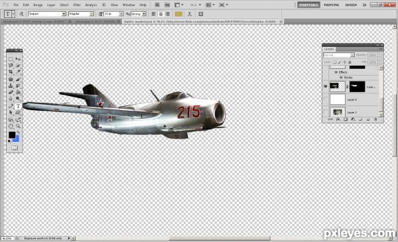Select the Zoom tool
Screen dimensions: 398x242
(18, 126)
